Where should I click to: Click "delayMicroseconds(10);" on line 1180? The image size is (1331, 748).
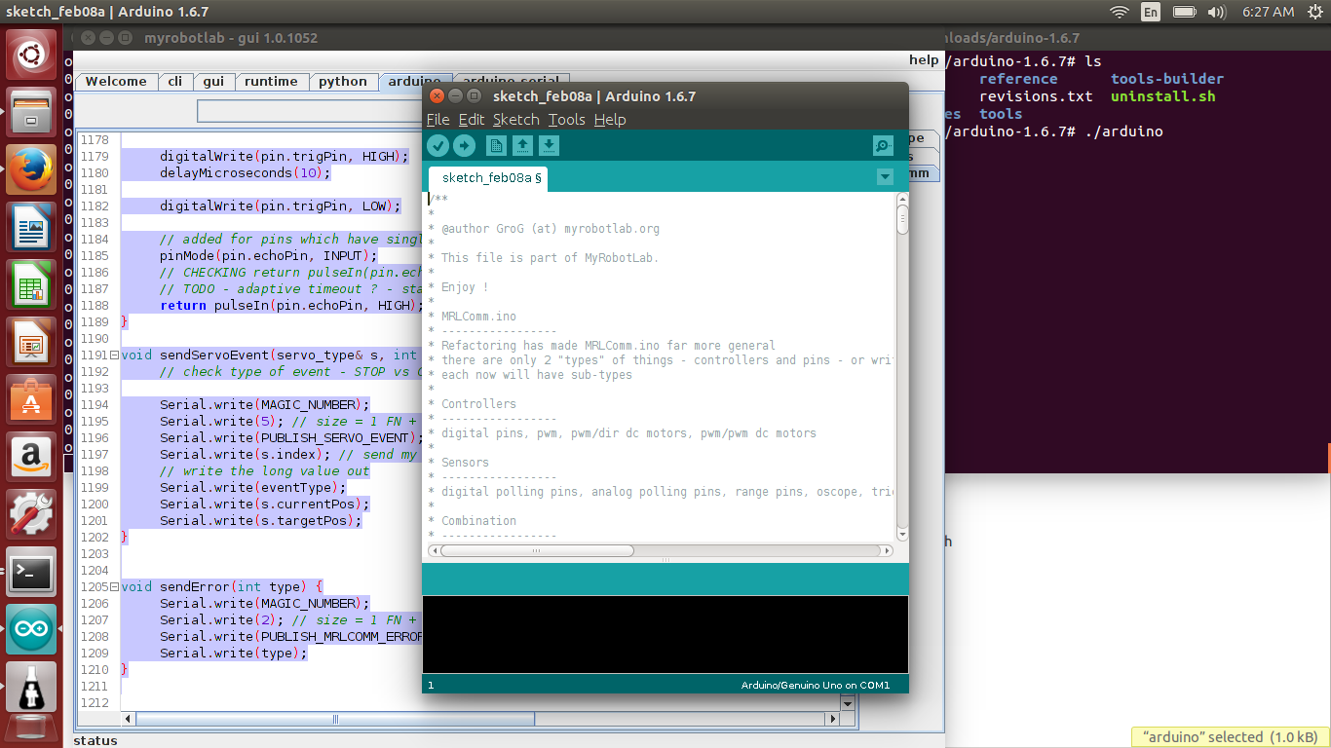[x=246, y=173]
